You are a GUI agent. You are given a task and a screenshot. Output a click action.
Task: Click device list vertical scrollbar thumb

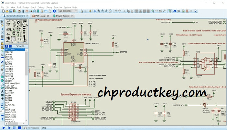26,63
